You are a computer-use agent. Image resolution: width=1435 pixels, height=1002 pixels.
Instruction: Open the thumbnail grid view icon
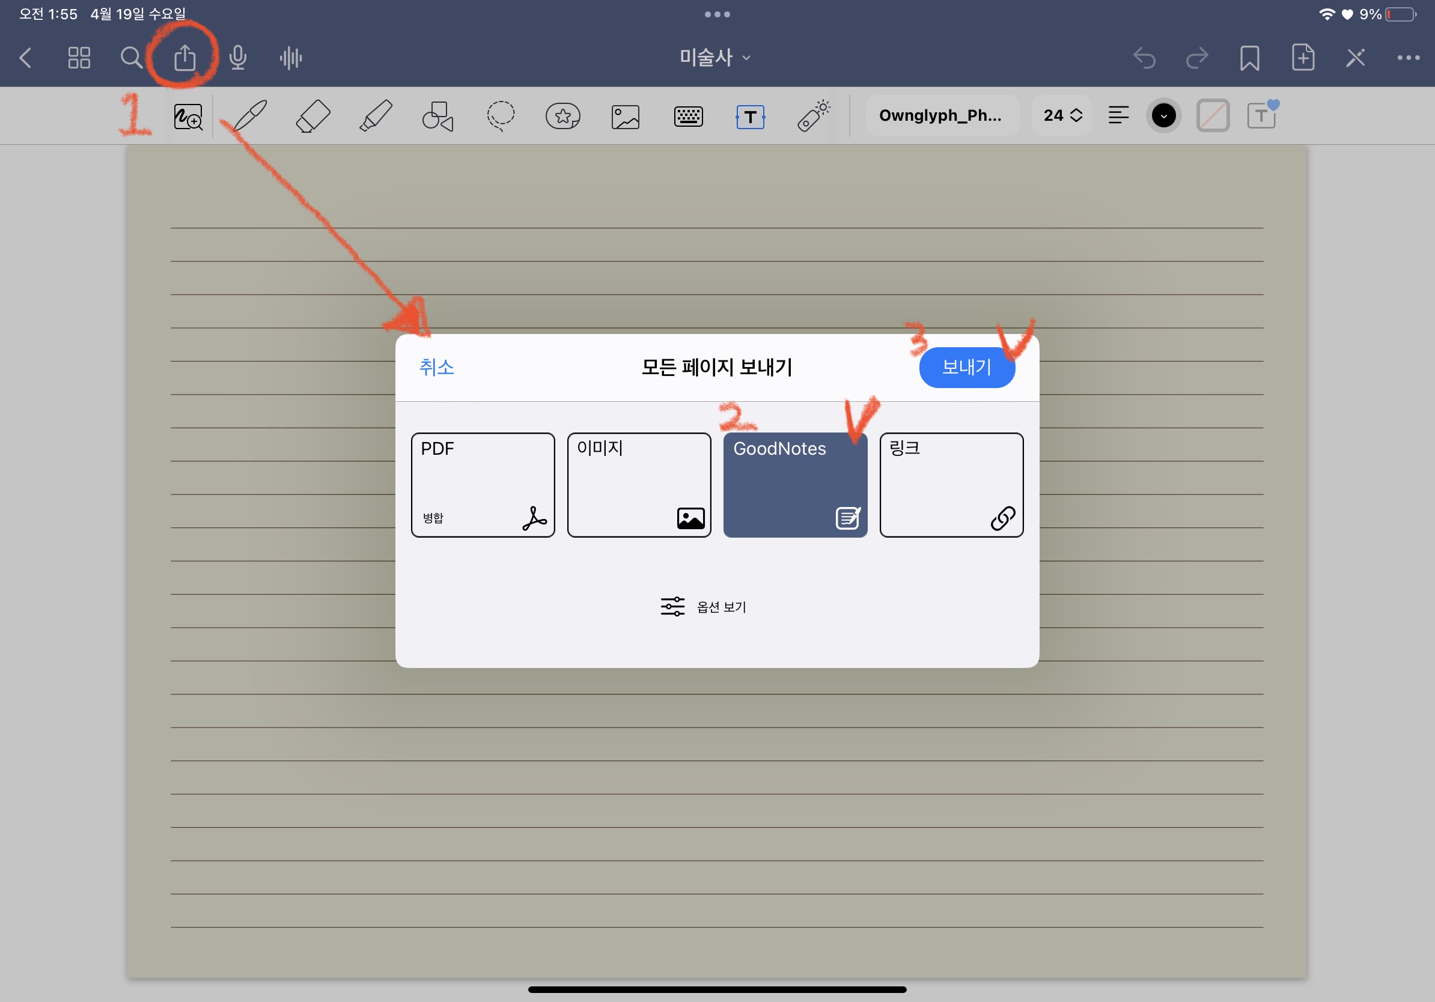click(x=79, y=58)
